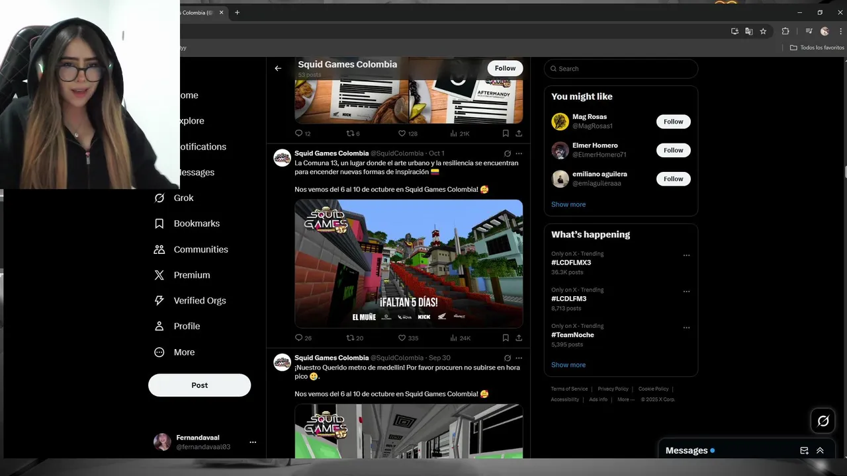
Task: Open account menu dots for Fernandavaal
Action: 253,442
